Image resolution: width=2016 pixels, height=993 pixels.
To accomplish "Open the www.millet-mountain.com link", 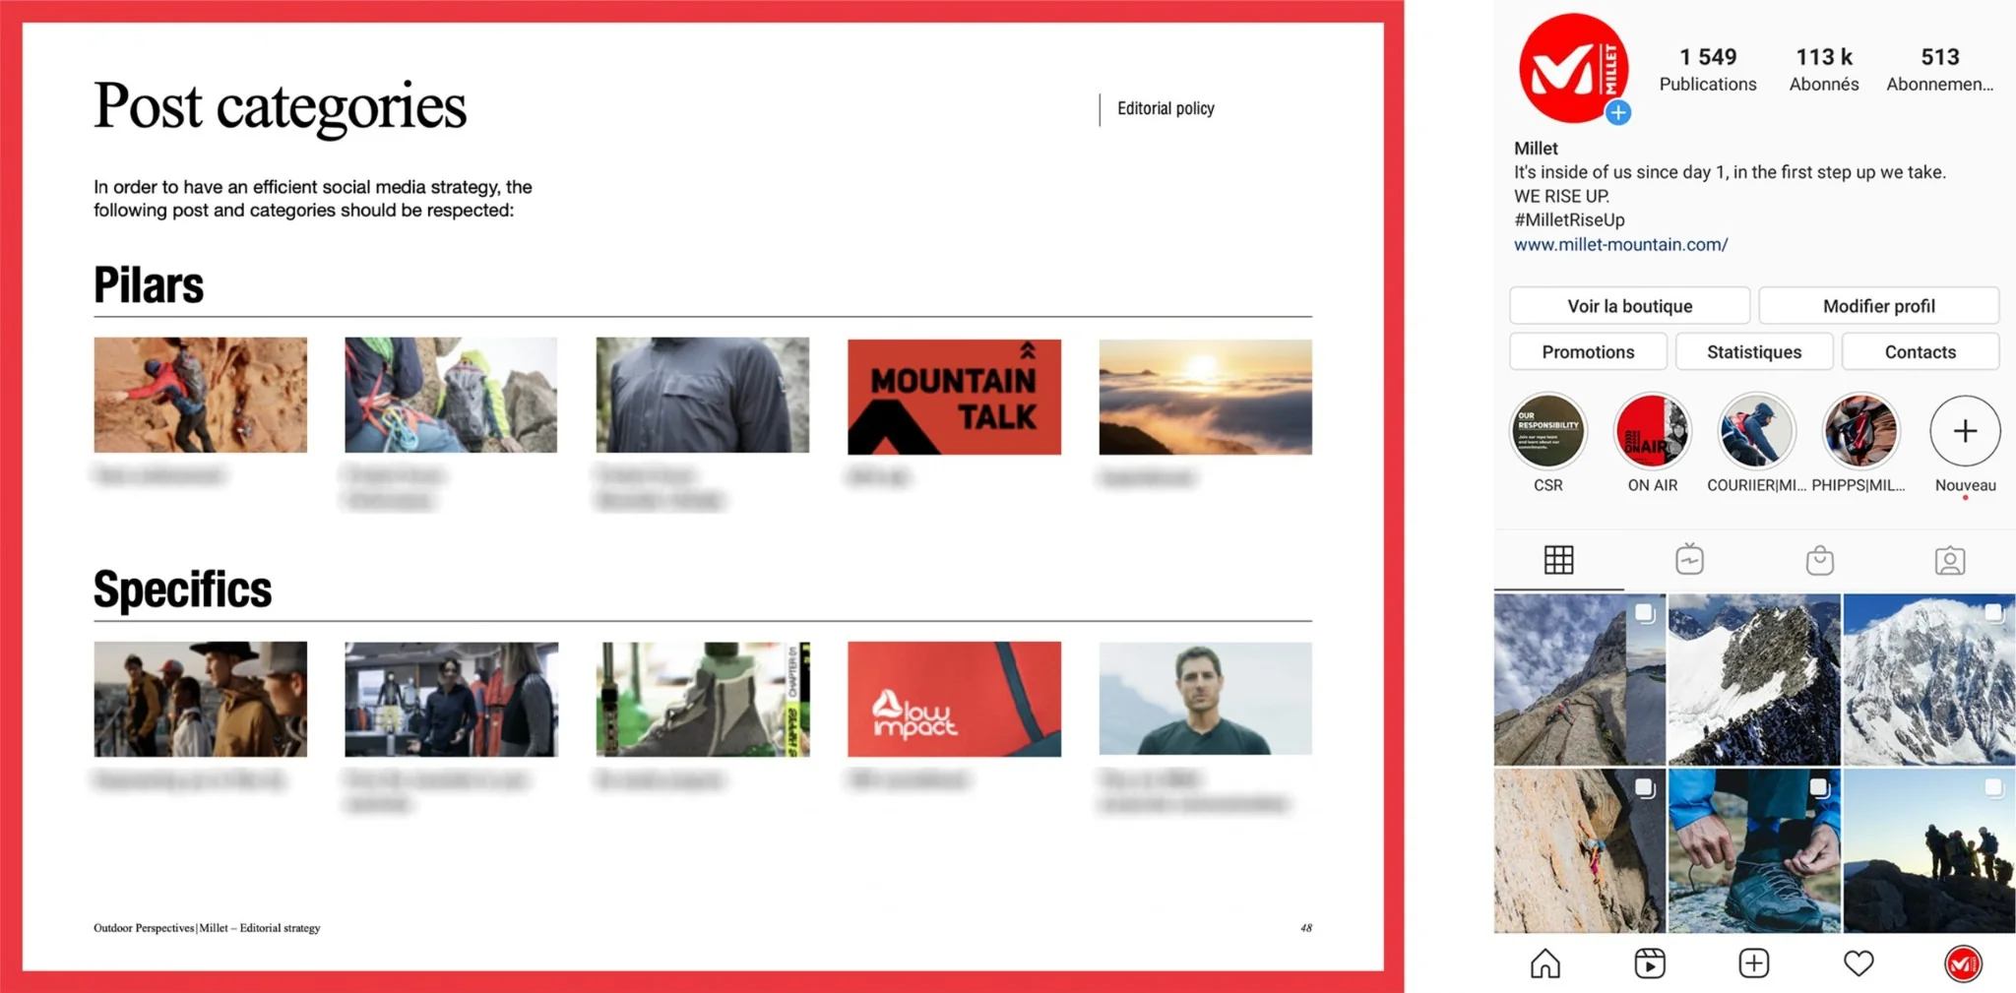I will point(1620,244).
